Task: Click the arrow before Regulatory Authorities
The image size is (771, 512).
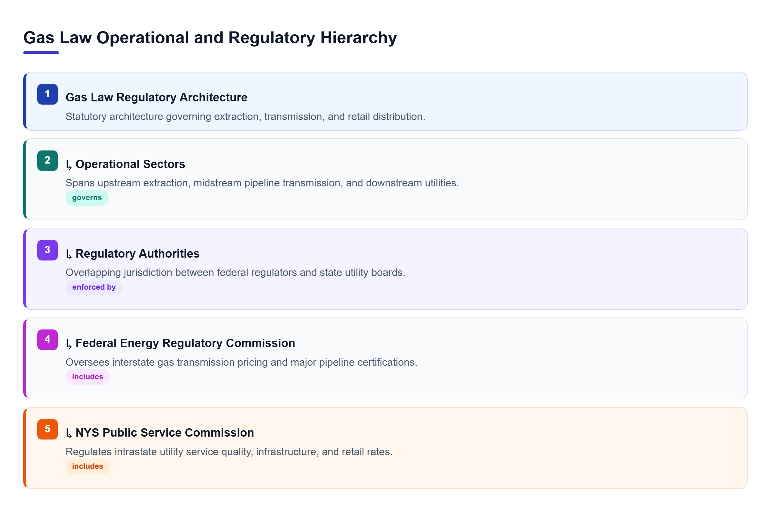Action: [69, 254]
